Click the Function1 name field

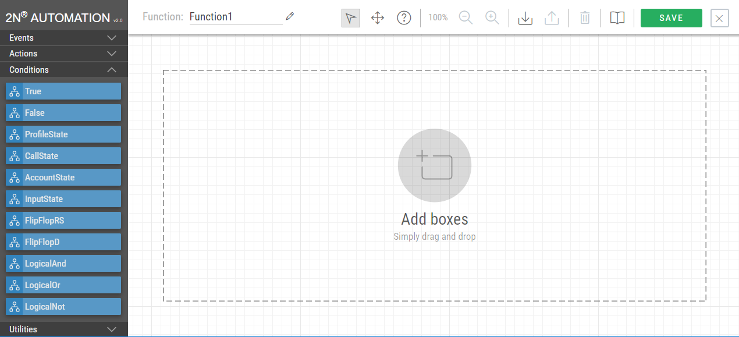point(235,17)
